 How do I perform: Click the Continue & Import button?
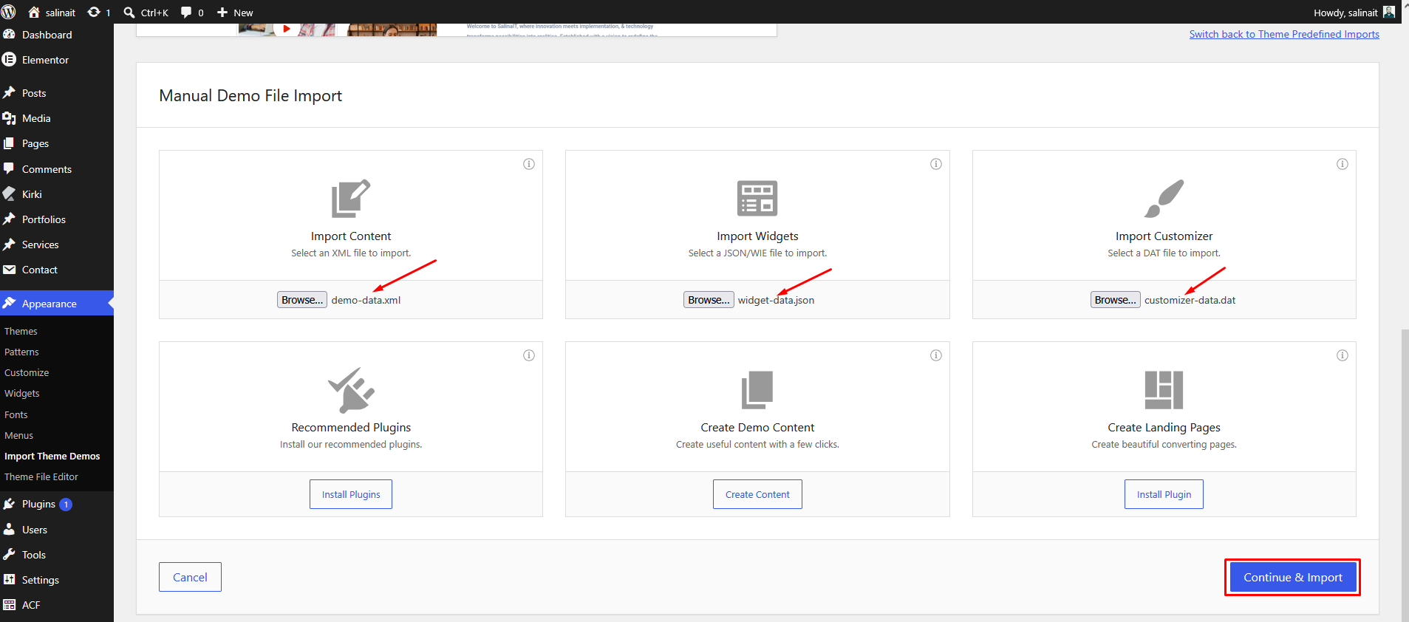[x=1292, y=578]
